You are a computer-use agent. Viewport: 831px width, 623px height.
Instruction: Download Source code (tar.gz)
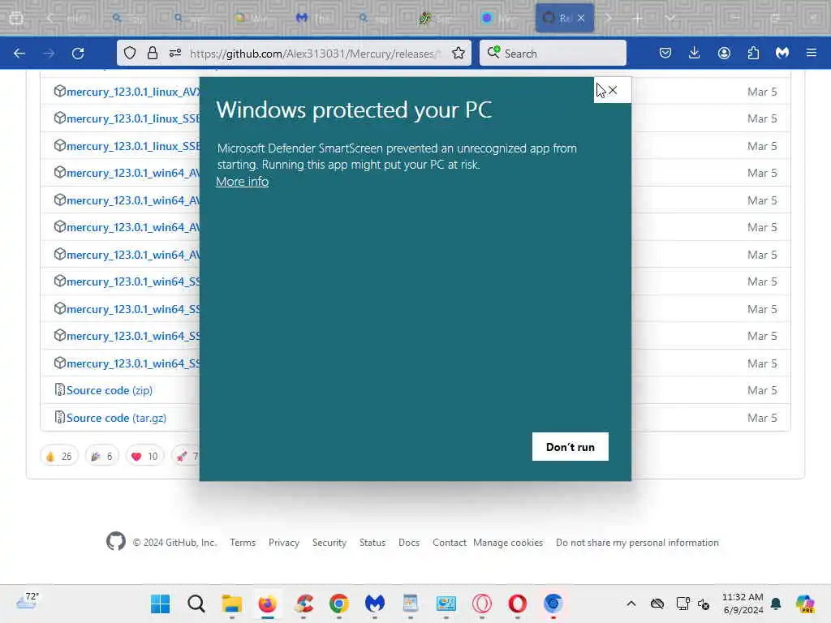117,418
